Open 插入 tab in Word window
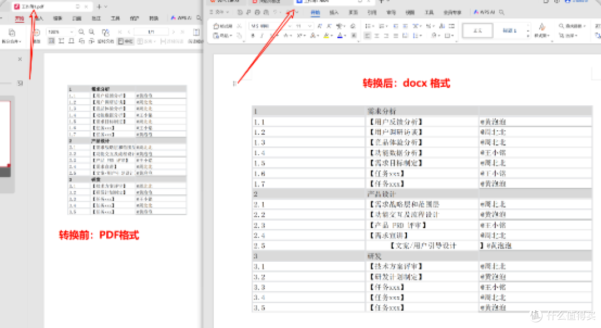The height and width of the screenshot is (328, 601). (x=334, y=12)
